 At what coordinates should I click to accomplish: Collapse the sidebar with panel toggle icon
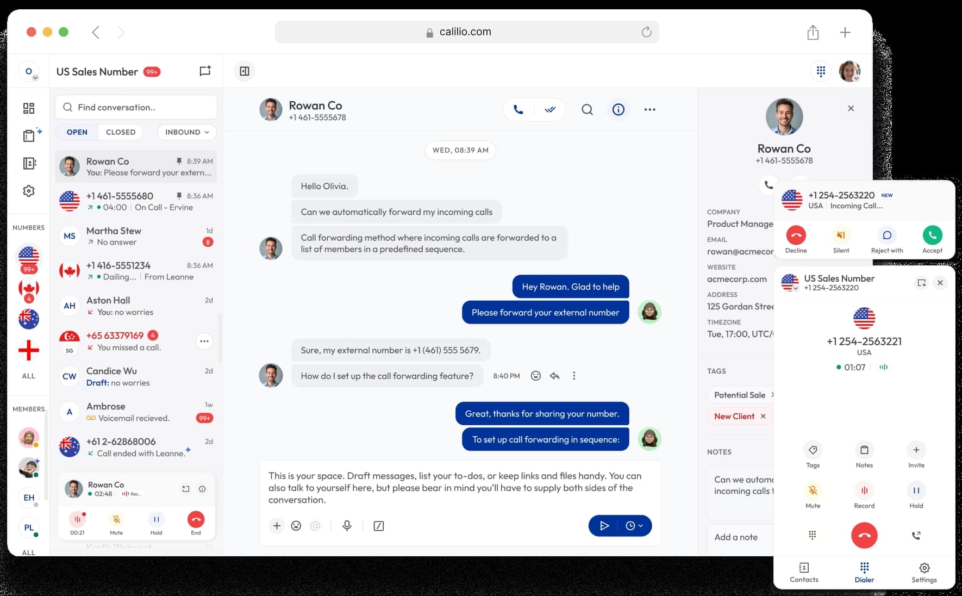click(245, 71)
